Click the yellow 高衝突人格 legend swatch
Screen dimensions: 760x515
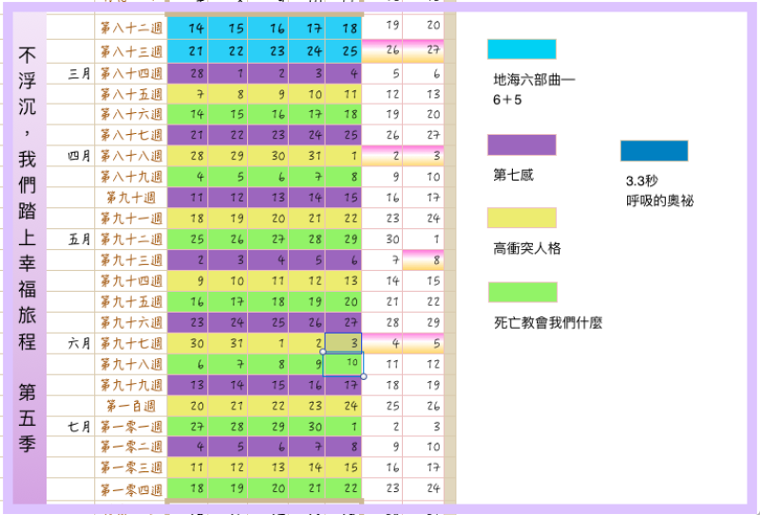tap(522, 219)
